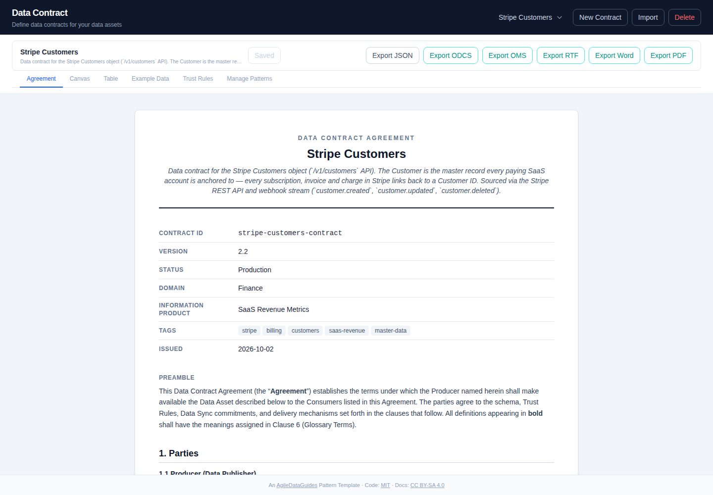Click the 'billing' tag

click(x=274, y=331)
